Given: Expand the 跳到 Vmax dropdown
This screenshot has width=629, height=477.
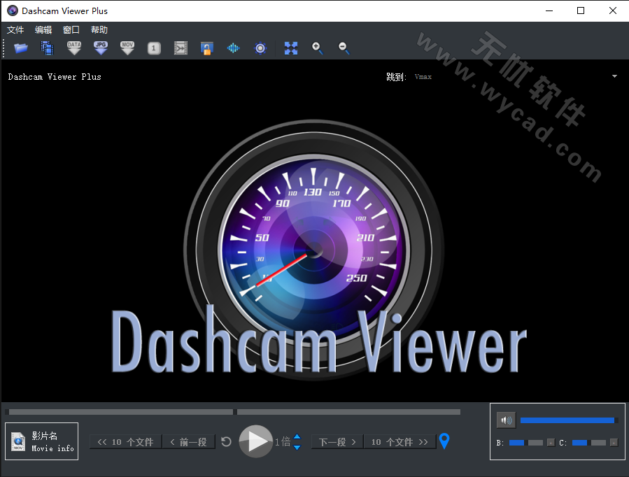Looking at the screenshot, I should [614, 76].
